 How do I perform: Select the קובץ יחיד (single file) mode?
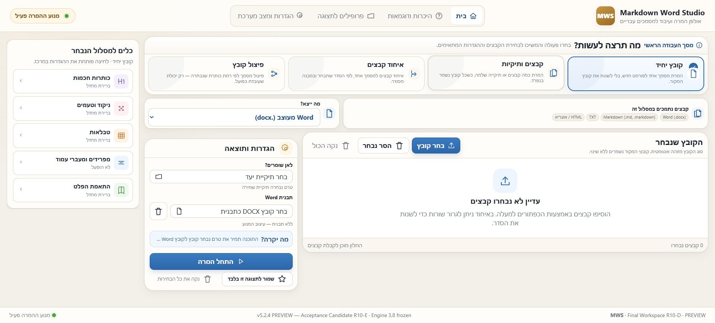[636, 74]
